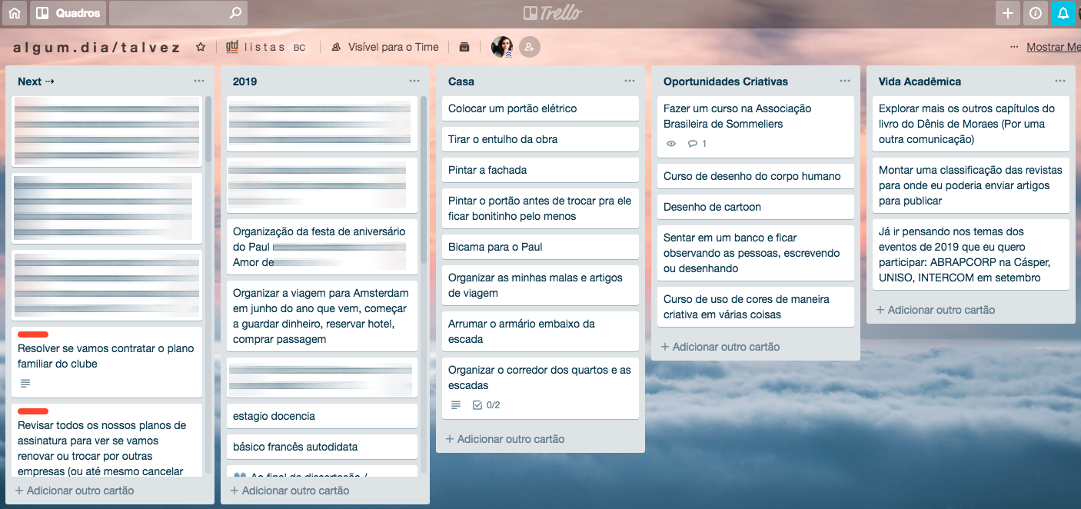
Task: Click inside the top search field
Action: pyautogui.click(x=169, y=12)
